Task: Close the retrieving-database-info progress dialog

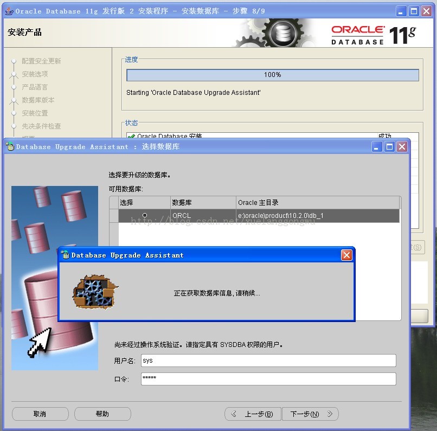Action: (x=346, y=255)
